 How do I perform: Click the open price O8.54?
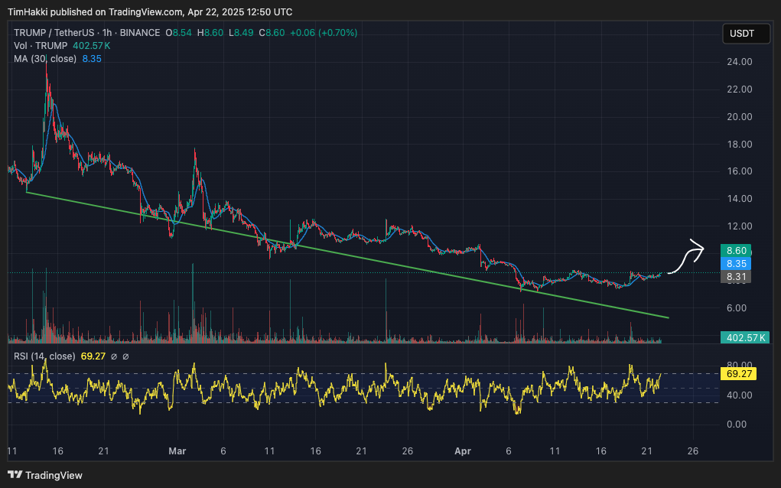pos(179,33)
